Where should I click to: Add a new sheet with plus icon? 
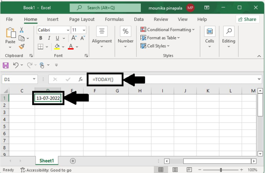point(73,161)
